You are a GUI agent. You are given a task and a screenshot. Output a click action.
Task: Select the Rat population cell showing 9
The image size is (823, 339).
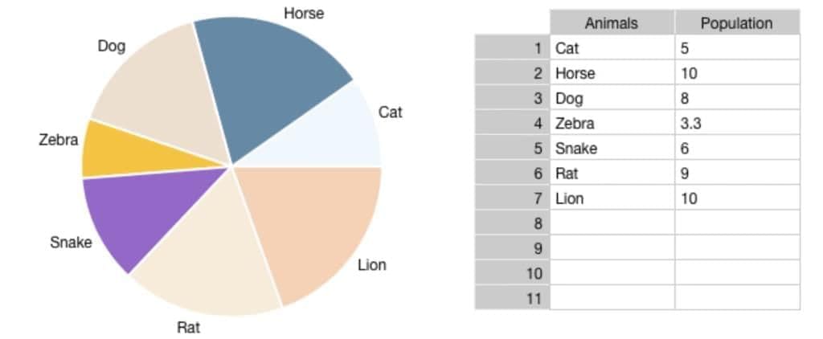point(738,174)
